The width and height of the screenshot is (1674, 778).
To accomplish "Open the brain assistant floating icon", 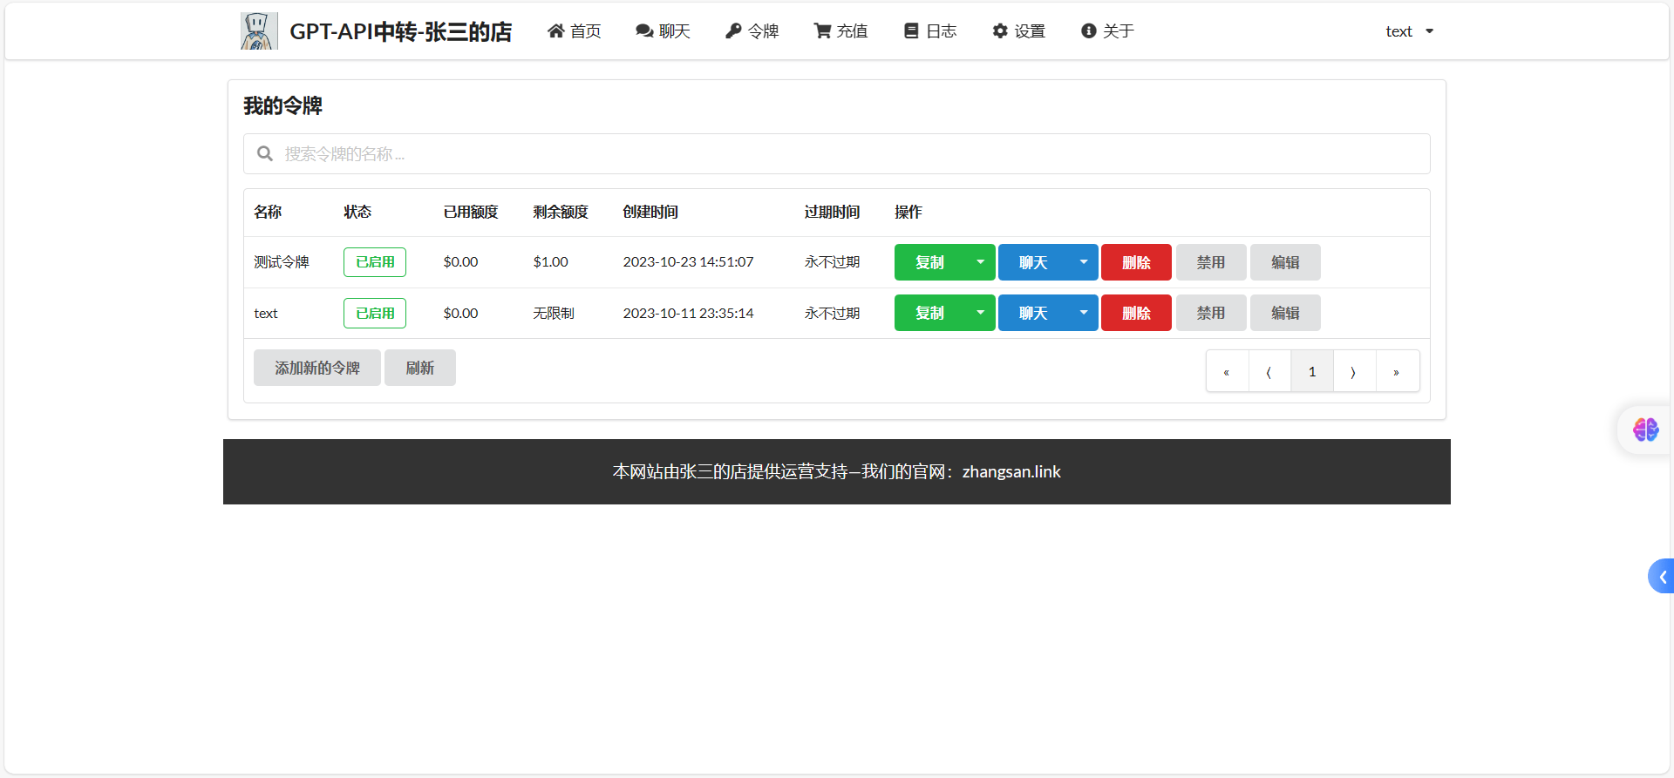I will click(x=1646, y=430).
